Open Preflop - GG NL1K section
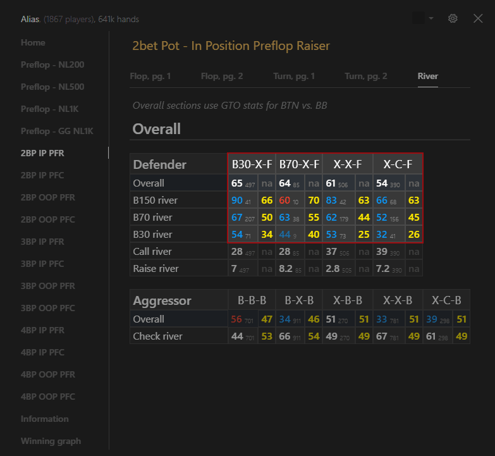 click(x=57, y=131)
